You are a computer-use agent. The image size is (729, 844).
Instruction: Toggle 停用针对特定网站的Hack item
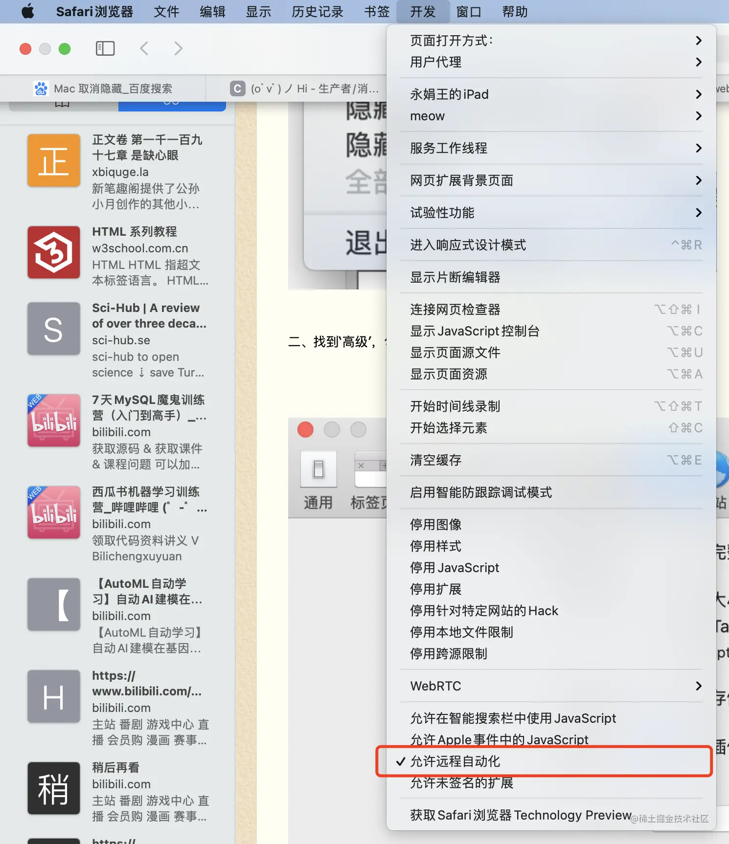pos(551,611)
